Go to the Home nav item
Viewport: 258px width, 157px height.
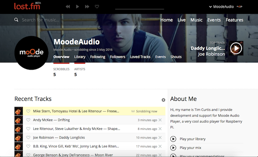(x=166, y=20)
